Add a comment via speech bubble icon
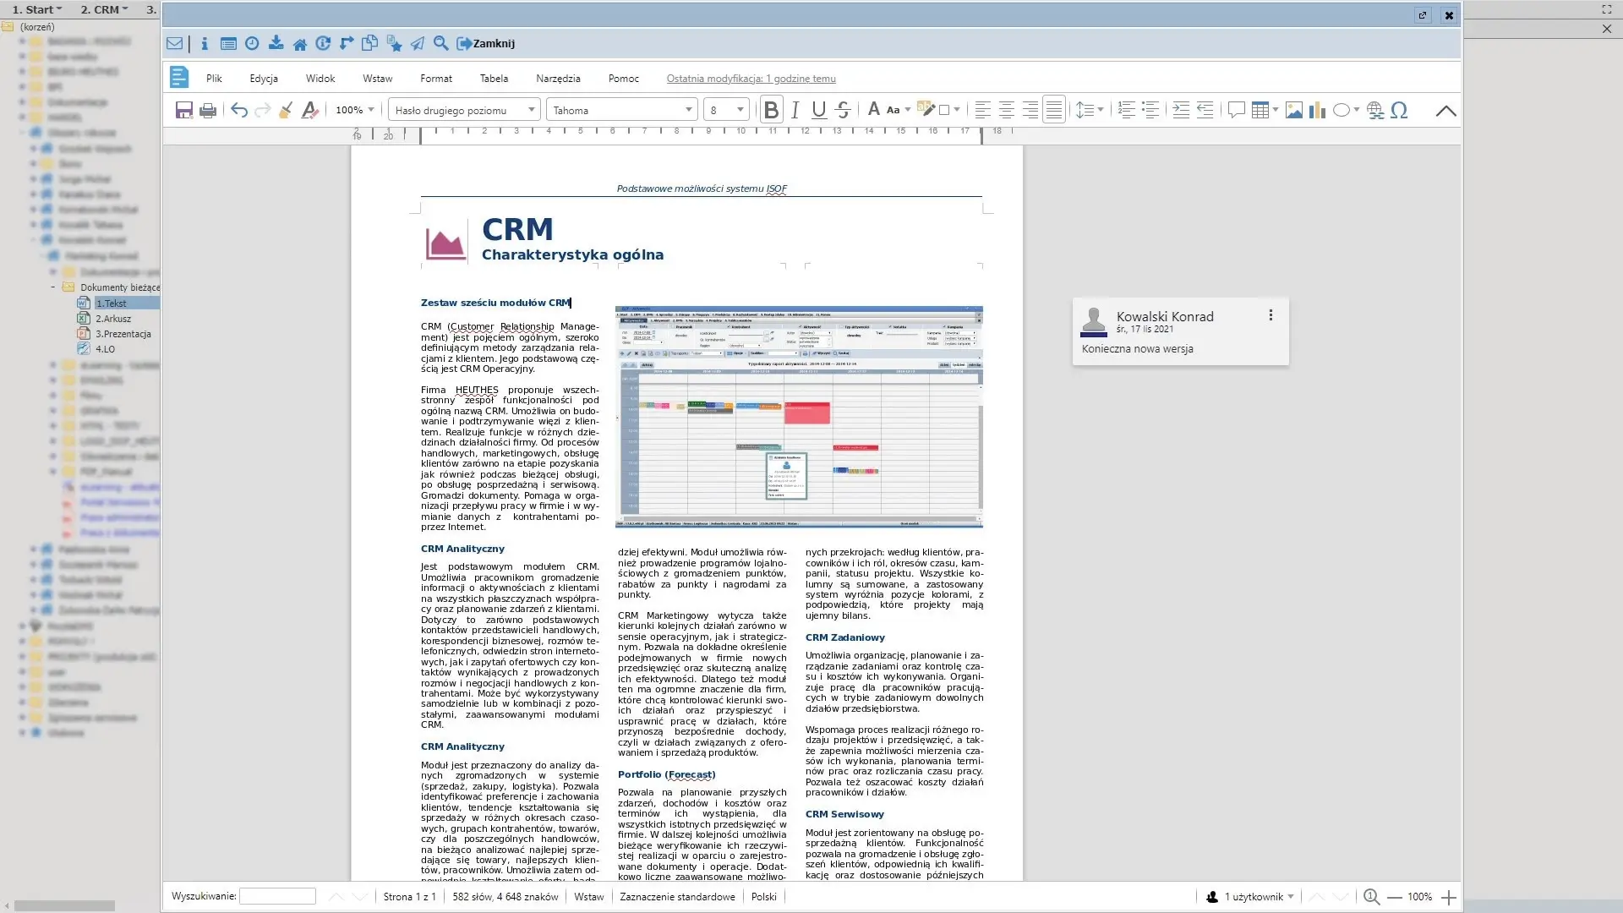 (x=1236, y=110)
